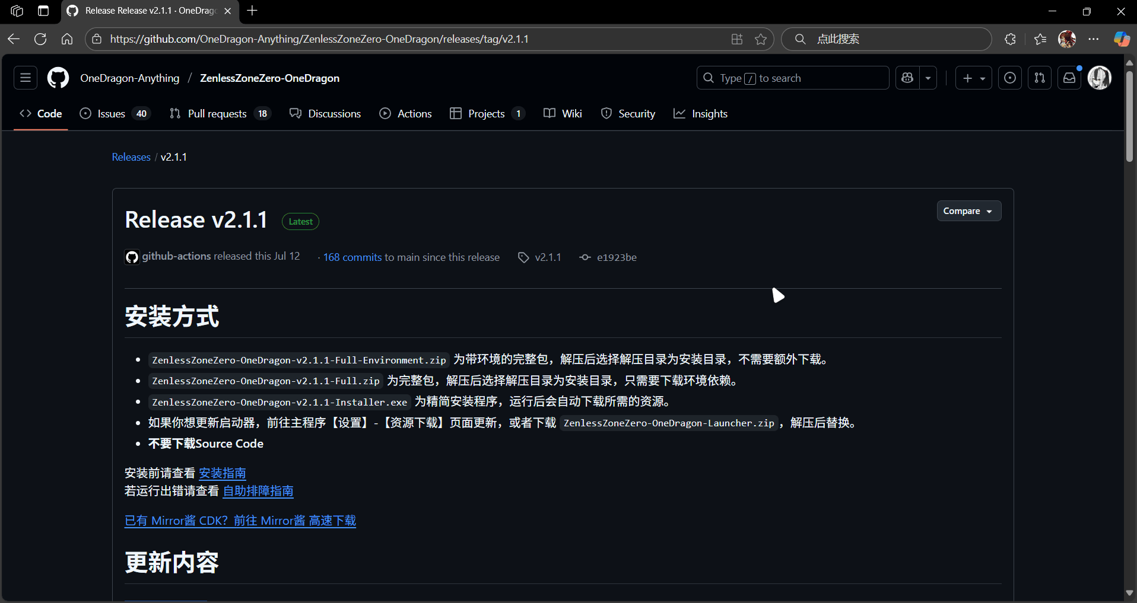This screenshot has width=1137, height=603.
Task: Open the global navigation hamburger menu
Action: [x=25, y=78]
